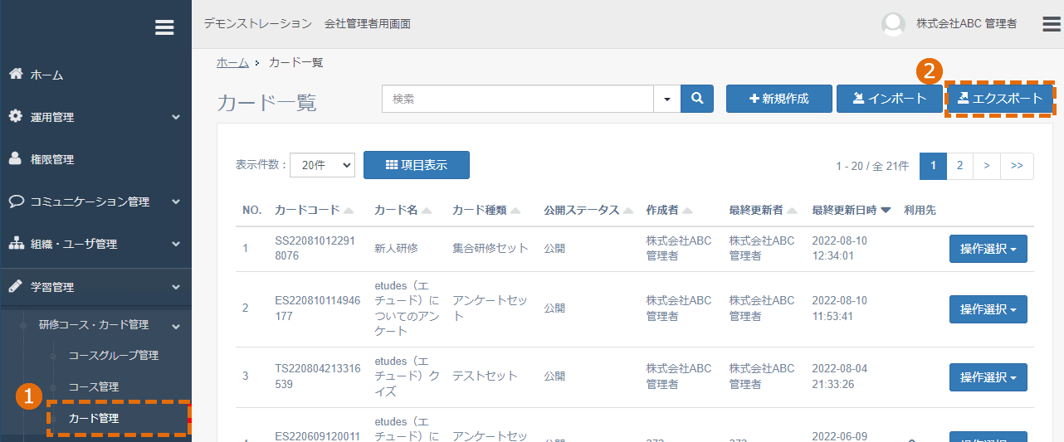
Task: Click the user avatar icon
Action: click(x=893, y=24)
